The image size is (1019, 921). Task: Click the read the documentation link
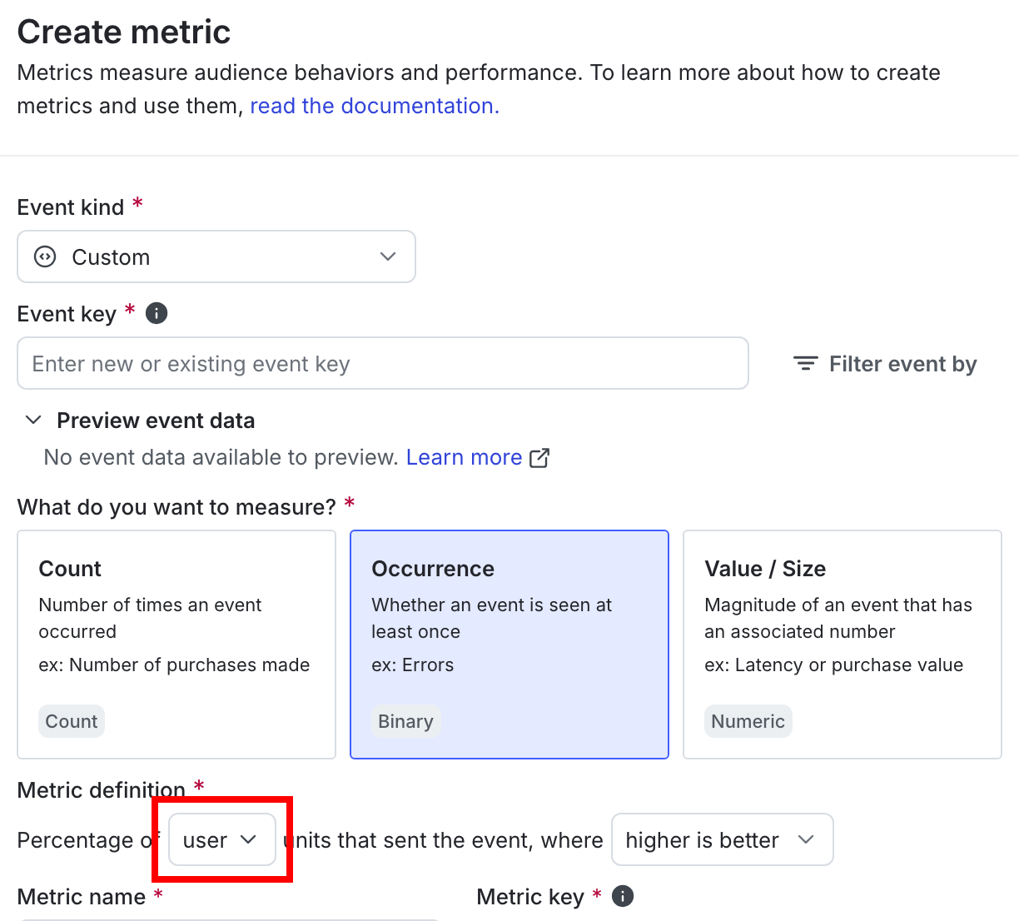click(374, 106)
